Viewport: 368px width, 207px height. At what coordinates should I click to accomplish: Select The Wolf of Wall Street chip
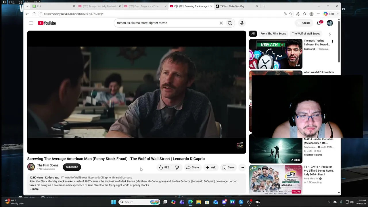[x=306, y=34]
